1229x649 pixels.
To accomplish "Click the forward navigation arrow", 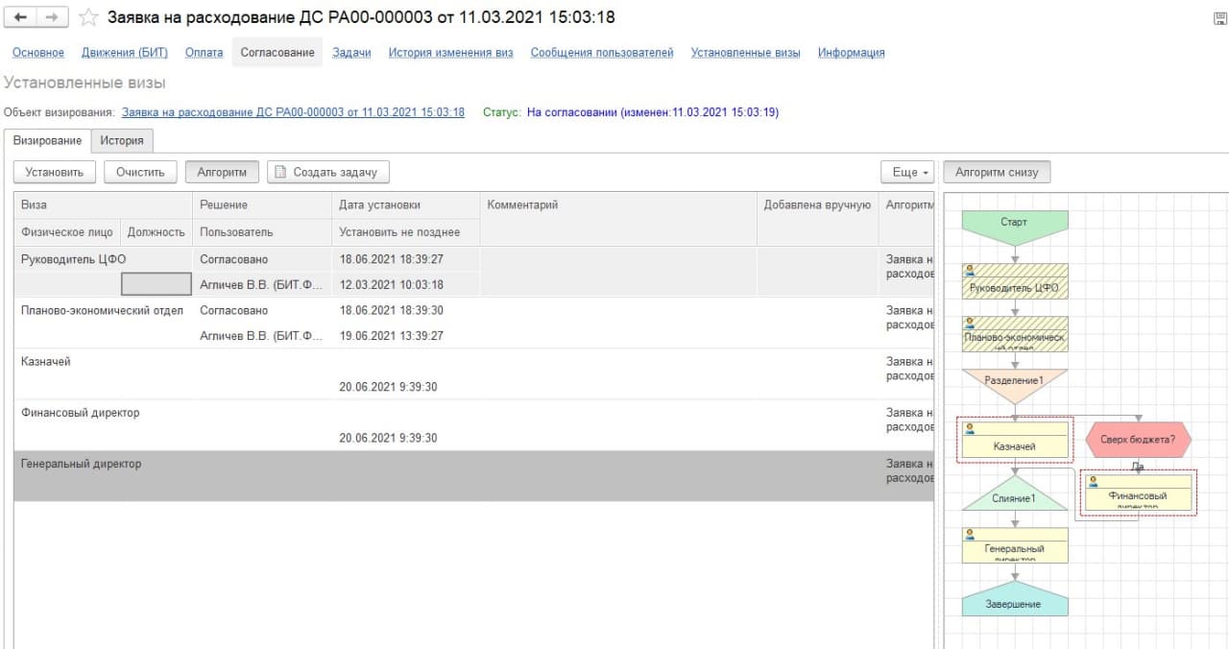I will tap(52, 17).
